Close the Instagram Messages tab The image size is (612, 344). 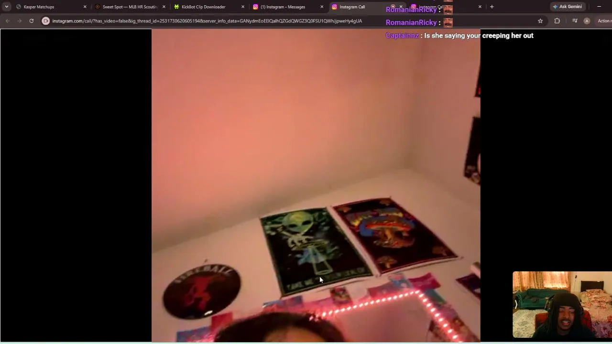(x=322, y=7)
